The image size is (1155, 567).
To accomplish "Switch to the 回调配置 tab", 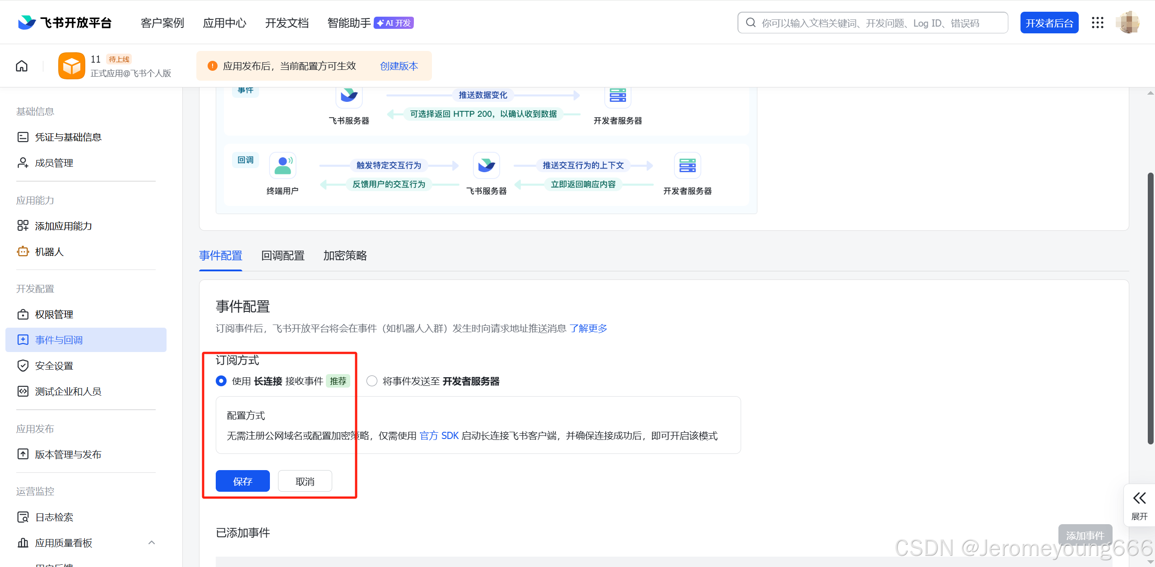I will point(282,256).
